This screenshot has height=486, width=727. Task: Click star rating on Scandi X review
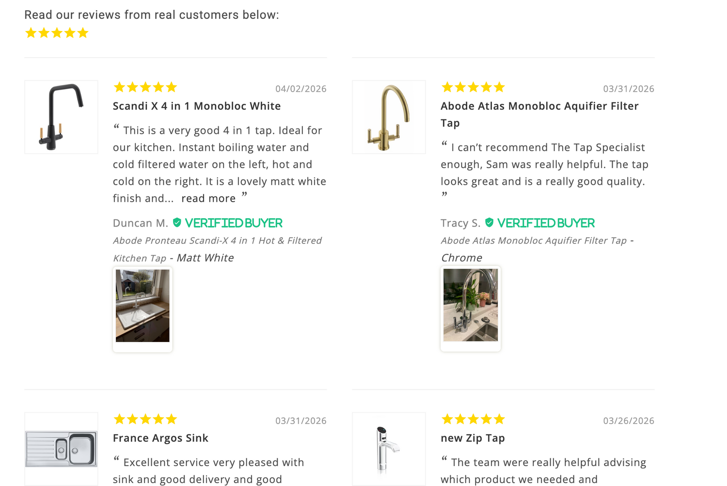click(145, 87)
